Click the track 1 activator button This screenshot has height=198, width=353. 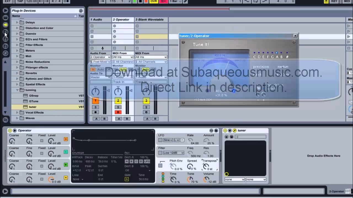(95, 101)
